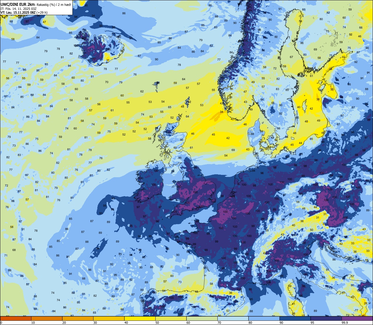
Task: Click the 97 value beside the 47 near the title
Action: click(27, 22)
